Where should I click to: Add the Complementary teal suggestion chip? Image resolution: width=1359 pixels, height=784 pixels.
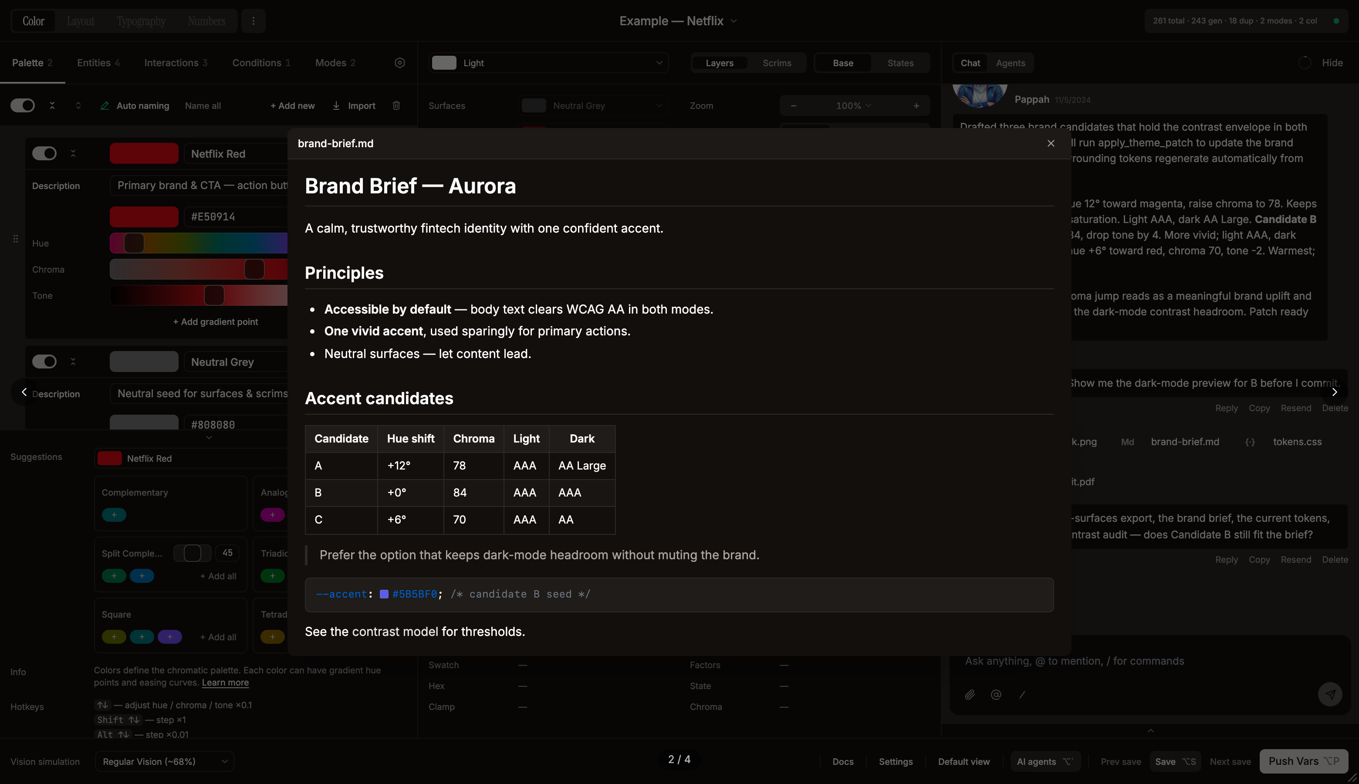(114, 515)
